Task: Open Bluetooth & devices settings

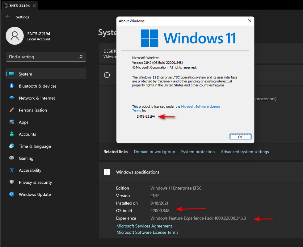Action: point(46,86)
